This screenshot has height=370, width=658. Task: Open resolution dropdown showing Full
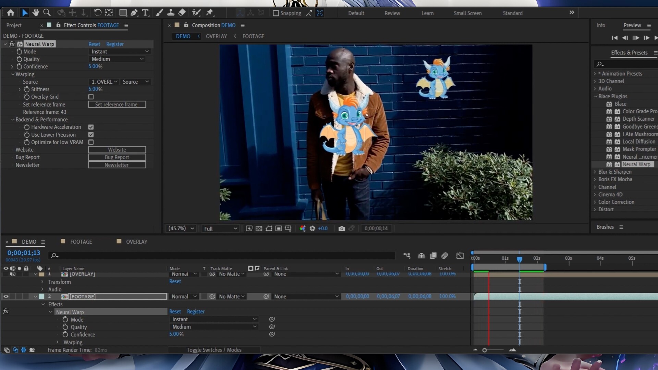[220, 229]
